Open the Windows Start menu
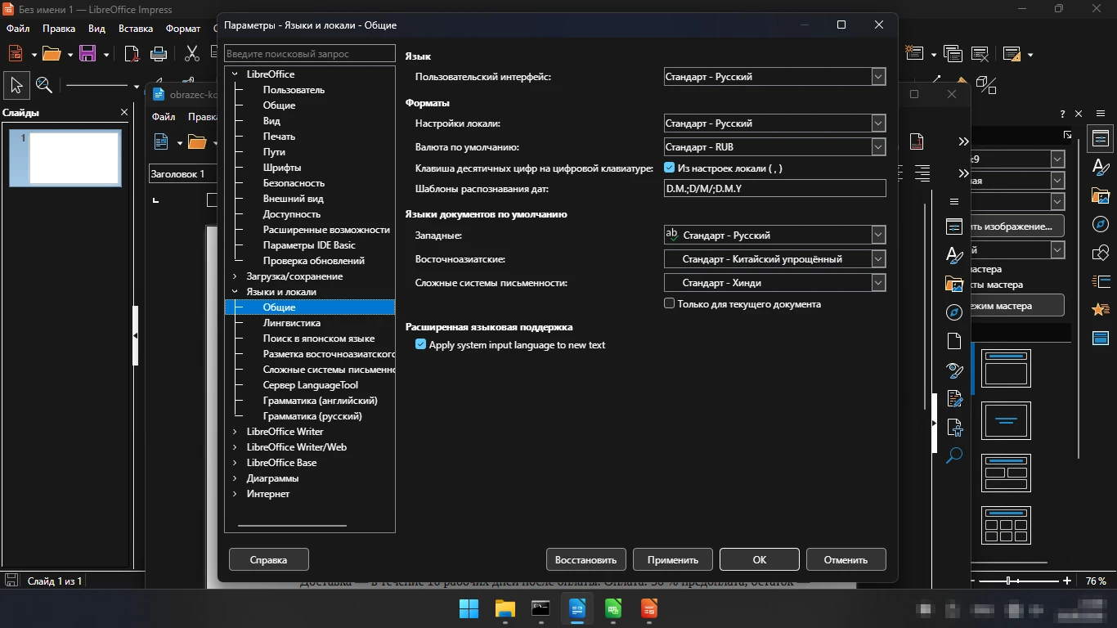Screen dimensions: 1117x628 469,608
